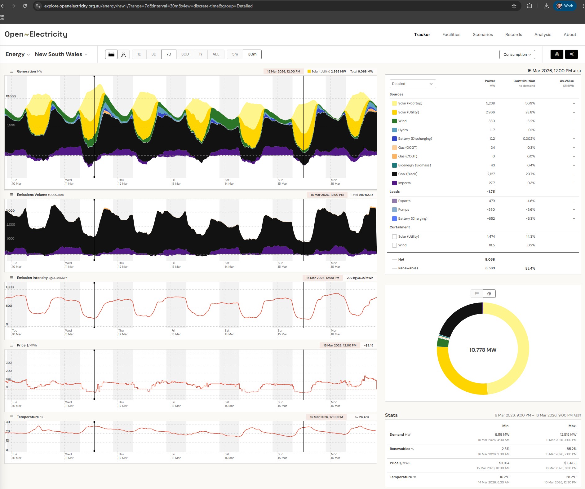Expand the New South Wales region dropdown

tap(61, 54)
